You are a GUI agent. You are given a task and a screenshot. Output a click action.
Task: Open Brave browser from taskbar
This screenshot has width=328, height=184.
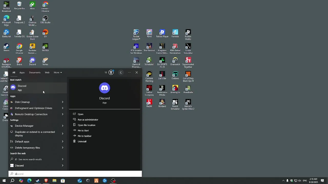pyautogui.click(x=46, y=181)
